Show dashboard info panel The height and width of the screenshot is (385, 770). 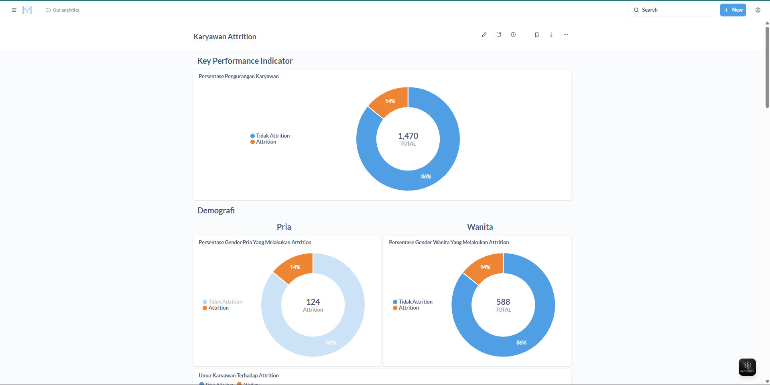tap(551, 35)
